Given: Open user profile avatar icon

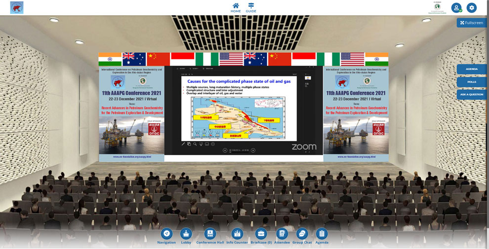Looking at the screenshot, I should 456,8.
